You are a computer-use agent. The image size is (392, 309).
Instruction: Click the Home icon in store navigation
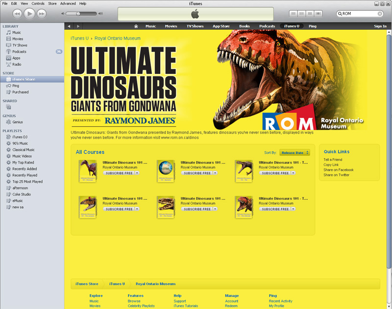[136, 26]
